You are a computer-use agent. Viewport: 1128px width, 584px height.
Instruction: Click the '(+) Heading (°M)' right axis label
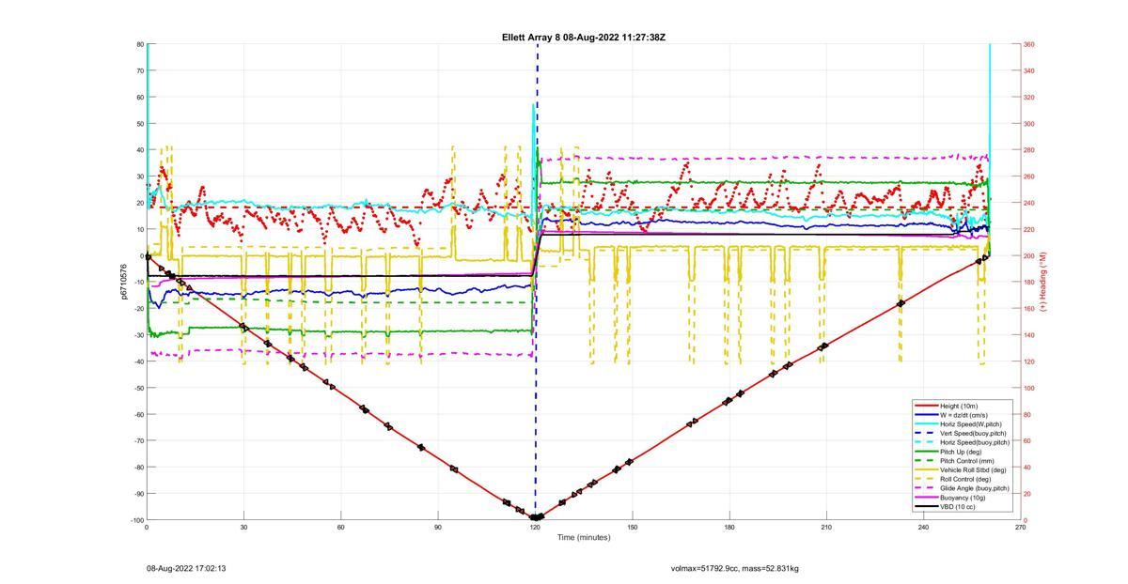(1042, 282)
